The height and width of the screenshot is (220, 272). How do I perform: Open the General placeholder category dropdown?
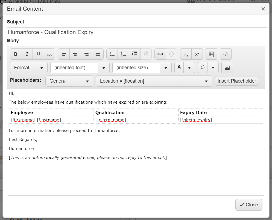coord(69,81)
